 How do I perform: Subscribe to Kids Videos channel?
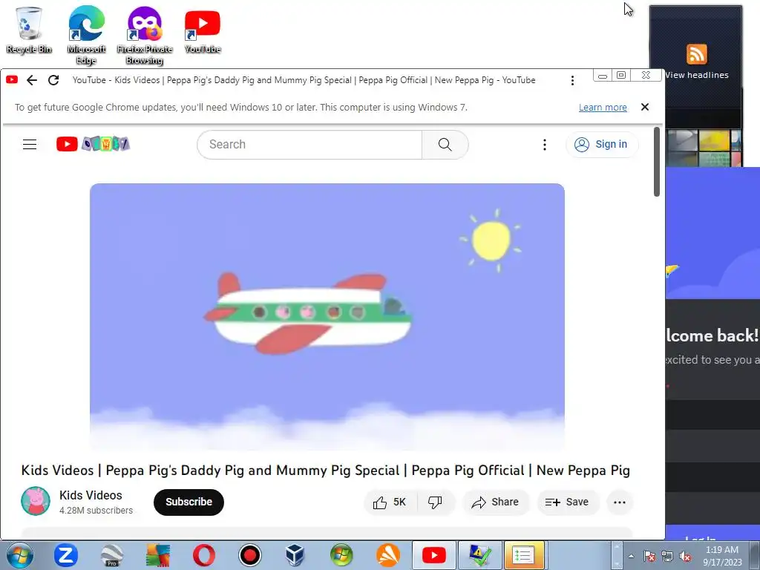point(189,502)
